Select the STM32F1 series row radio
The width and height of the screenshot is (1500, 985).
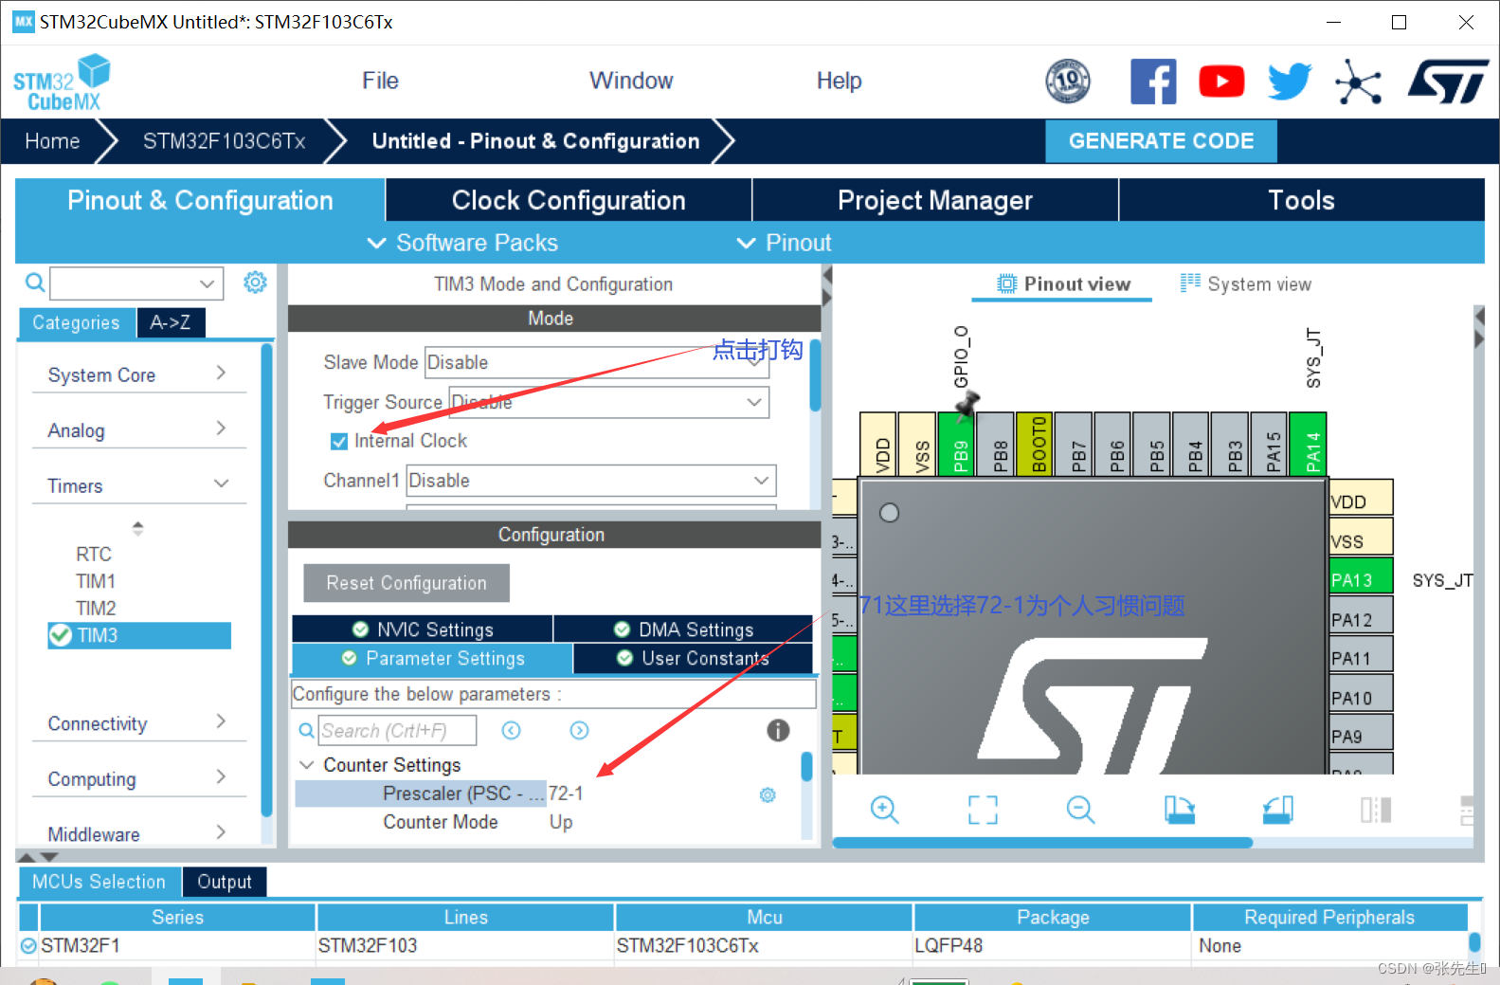point(28,945)
